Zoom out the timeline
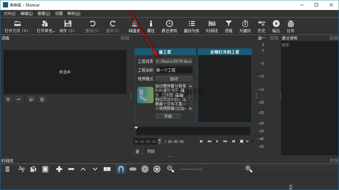 (x=170, y=169)
